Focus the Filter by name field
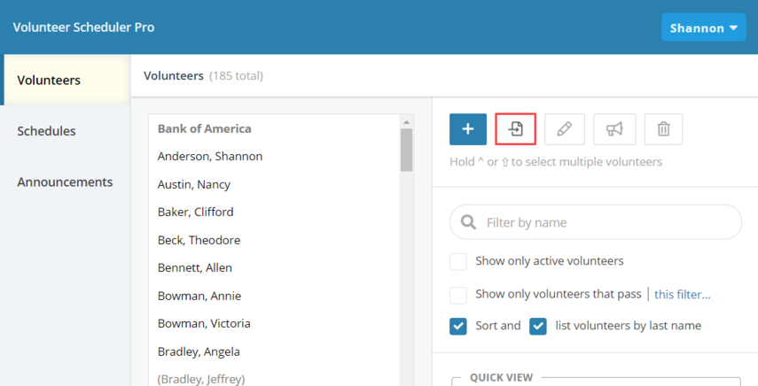The width and height of the screenshot is (758, 386). (x=596, y=222)
